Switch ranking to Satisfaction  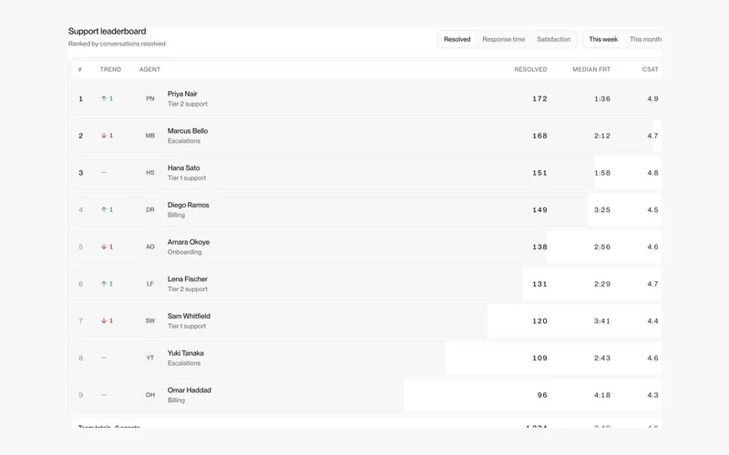point(553,39)
